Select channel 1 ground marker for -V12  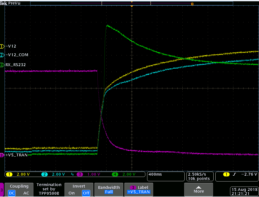2,47
